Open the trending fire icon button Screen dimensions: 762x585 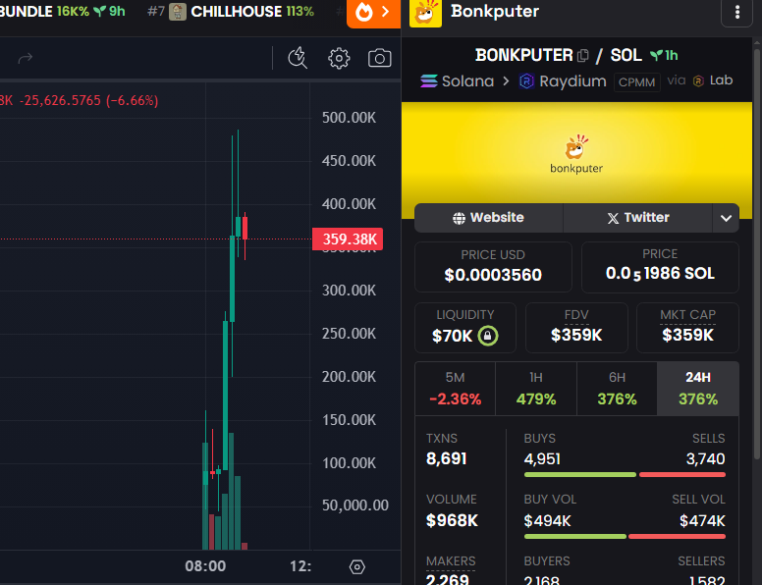point(373,13)
